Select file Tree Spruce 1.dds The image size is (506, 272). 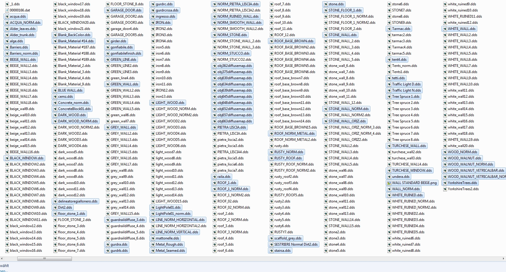click(403, 97)
